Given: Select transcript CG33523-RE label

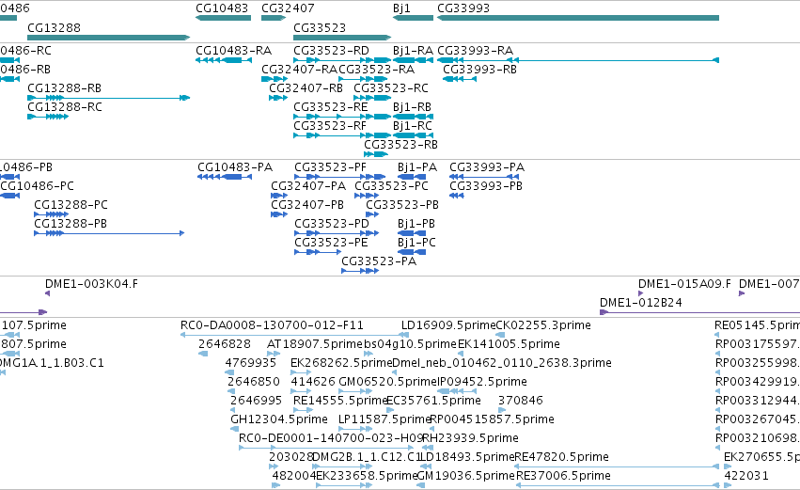Looking at the screenshot, I should (x=331, y=107).
